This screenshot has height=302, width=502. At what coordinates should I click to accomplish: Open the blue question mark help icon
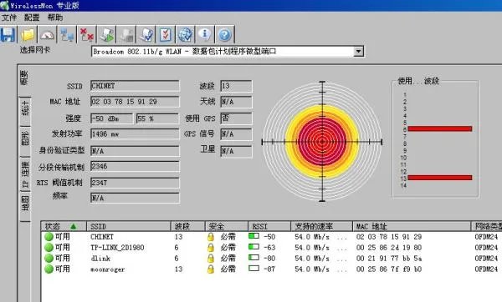tap(224, 35)
